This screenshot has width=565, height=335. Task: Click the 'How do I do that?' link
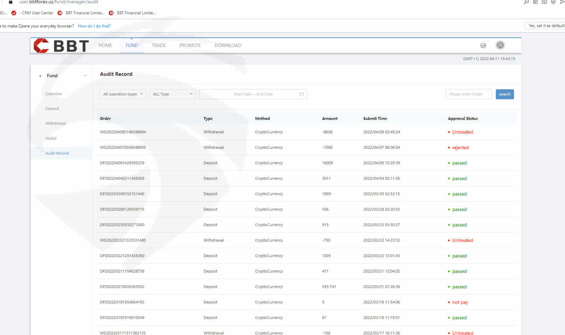94,26
